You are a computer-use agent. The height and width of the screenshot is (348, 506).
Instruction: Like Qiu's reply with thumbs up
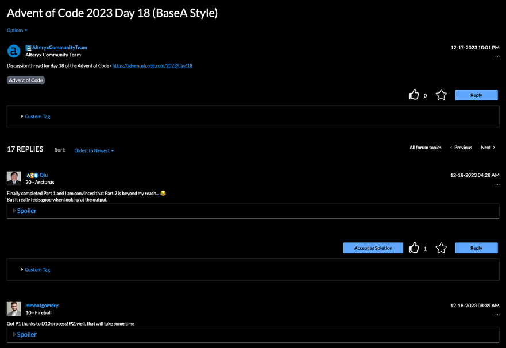pyautogui.click(x=414, y=248)
